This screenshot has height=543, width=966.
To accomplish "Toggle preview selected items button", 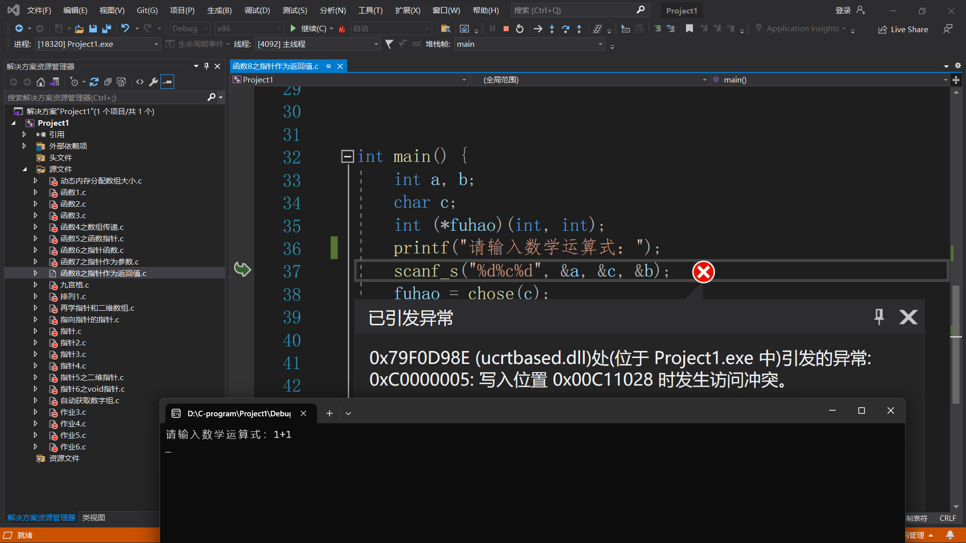I will coord(168,81).
